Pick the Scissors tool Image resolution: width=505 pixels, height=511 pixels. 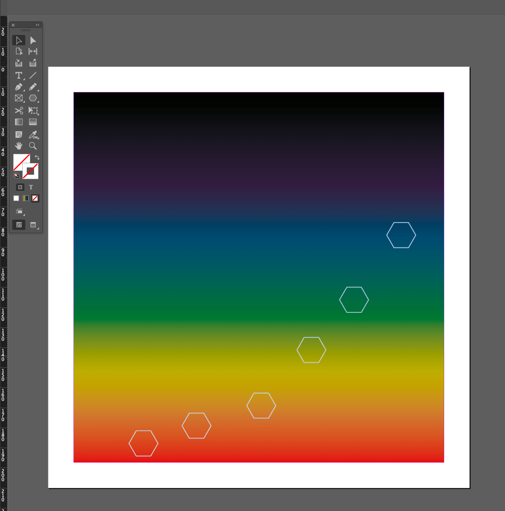pyautogui.click(x=19, y=110)
